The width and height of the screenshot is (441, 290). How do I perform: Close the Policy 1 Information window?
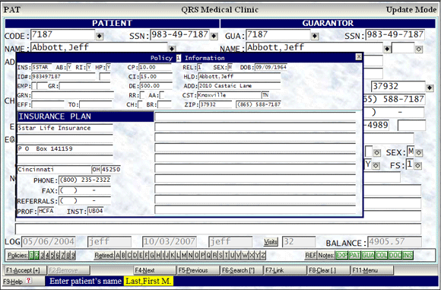click(x=359, y=56)
